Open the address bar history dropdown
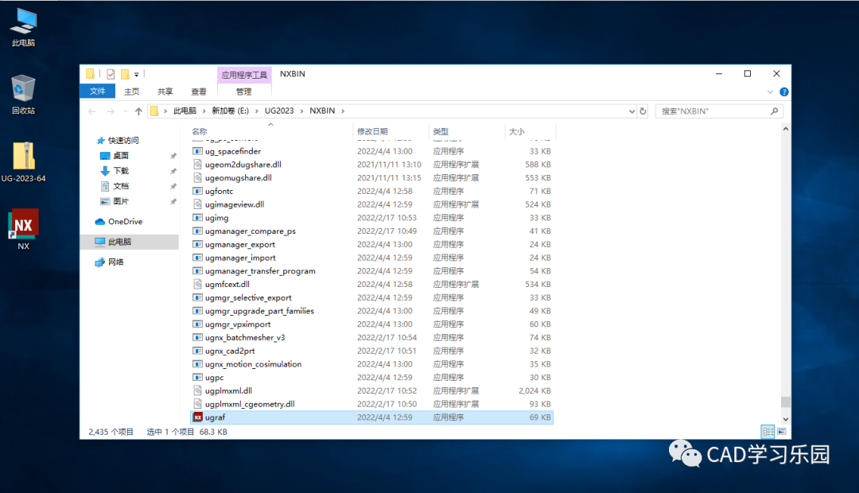The height and width of the screenshot is (493, 859). click(x=632, y=111)
